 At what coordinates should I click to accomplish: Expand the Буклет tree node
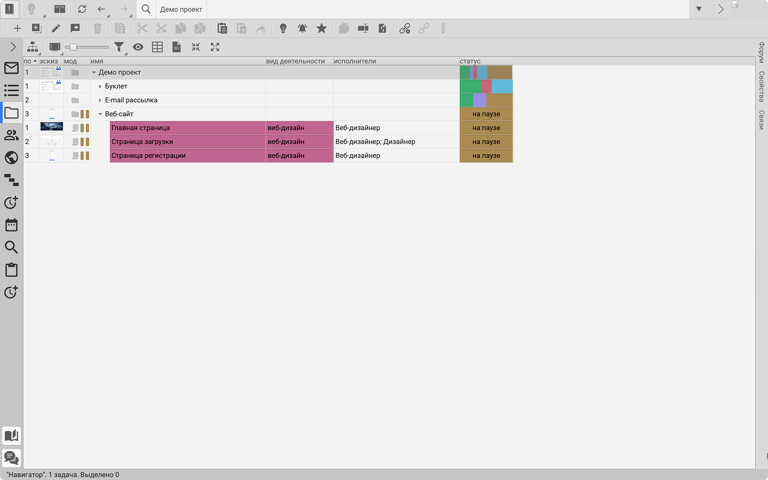click(x=100, y=86)
